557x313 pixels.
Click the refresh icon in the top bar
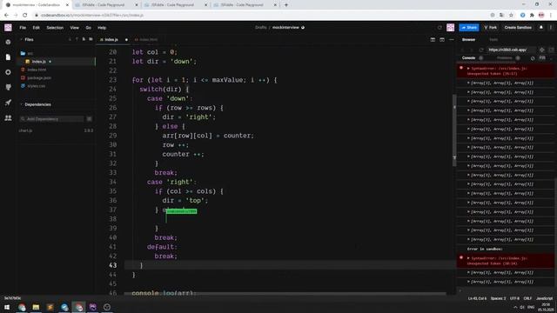tap(440, 27)
